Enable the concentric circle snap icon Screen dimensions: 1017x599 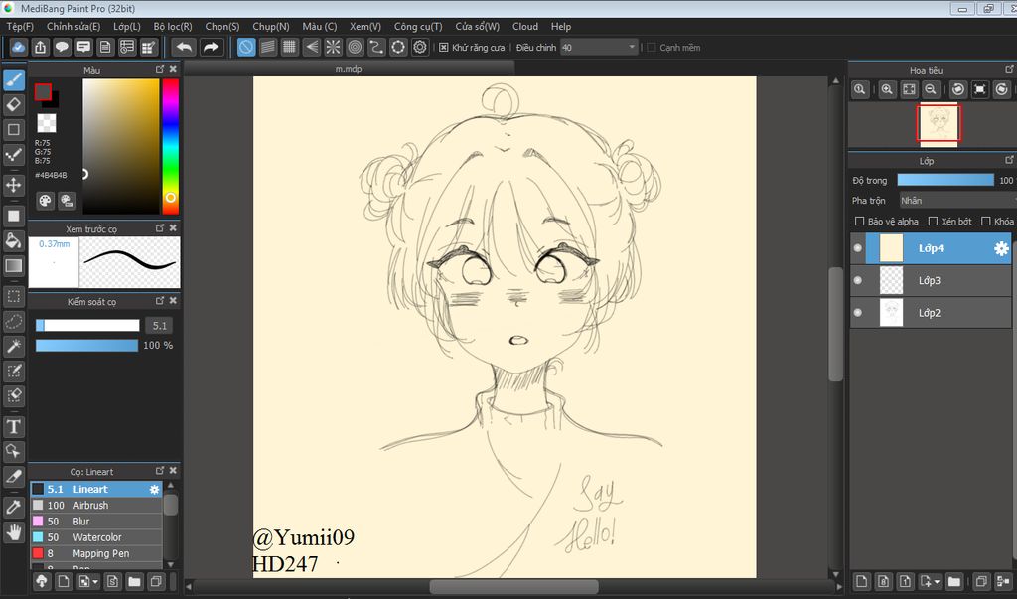coord(355,47)
